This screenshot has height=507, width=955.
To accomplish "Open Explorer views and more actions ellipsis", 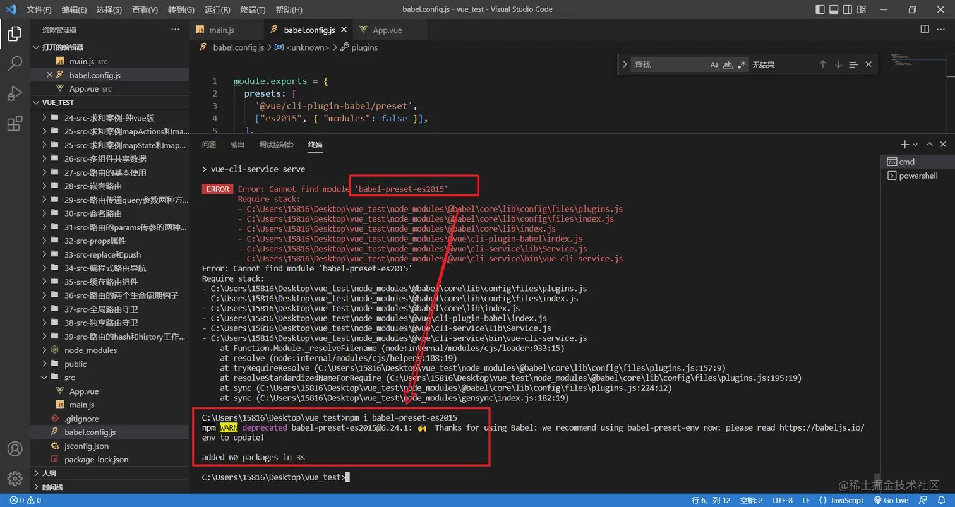I will coord(175,30).
